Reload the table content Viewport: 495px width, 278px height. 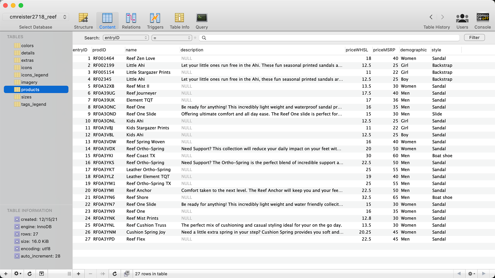click(x=115, y=274)
